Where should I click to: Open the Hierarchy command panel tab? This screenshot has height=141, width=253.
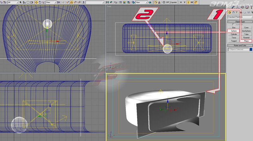pos(237,7)
